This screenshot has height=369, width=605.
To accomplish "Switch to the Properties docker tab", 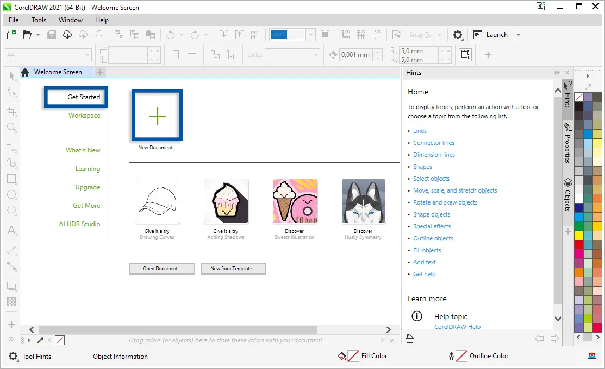I will coord(567,142).
